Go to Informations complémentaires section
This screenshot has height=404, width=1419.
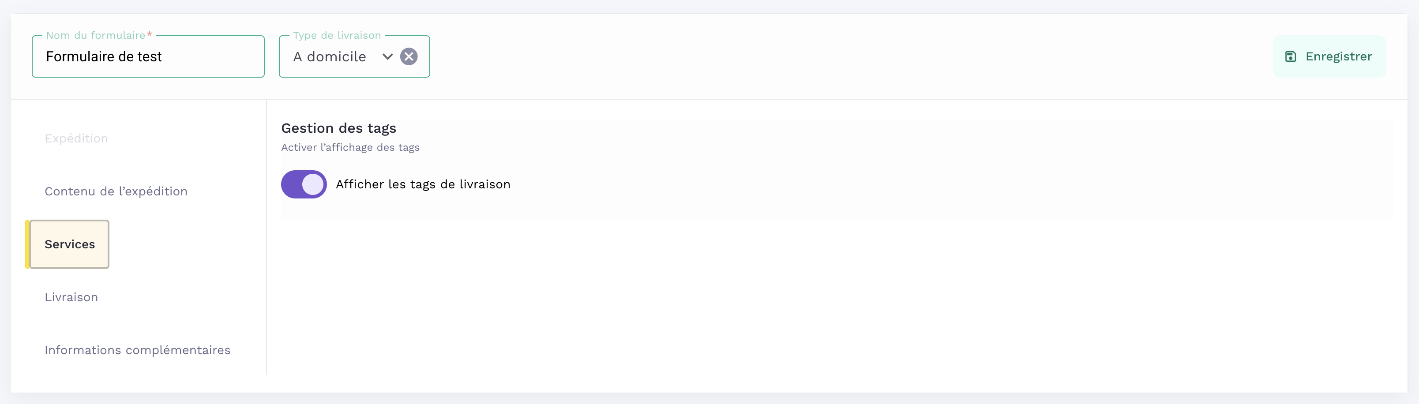tap(137, 349)
